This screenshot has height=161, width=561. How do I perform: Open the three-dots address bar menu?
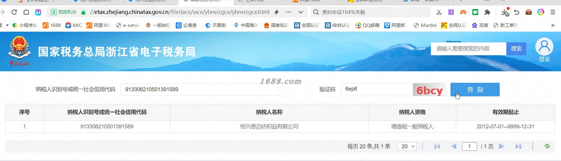(x=288, y=12)
